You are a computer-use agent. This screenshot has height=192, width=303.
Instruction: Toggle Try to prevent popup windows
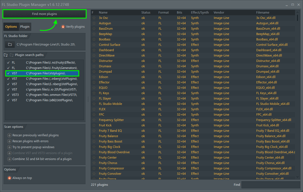(x=10, y=147)
